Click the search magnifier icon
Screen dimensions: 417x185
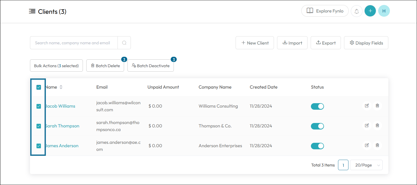click(124, 43)
